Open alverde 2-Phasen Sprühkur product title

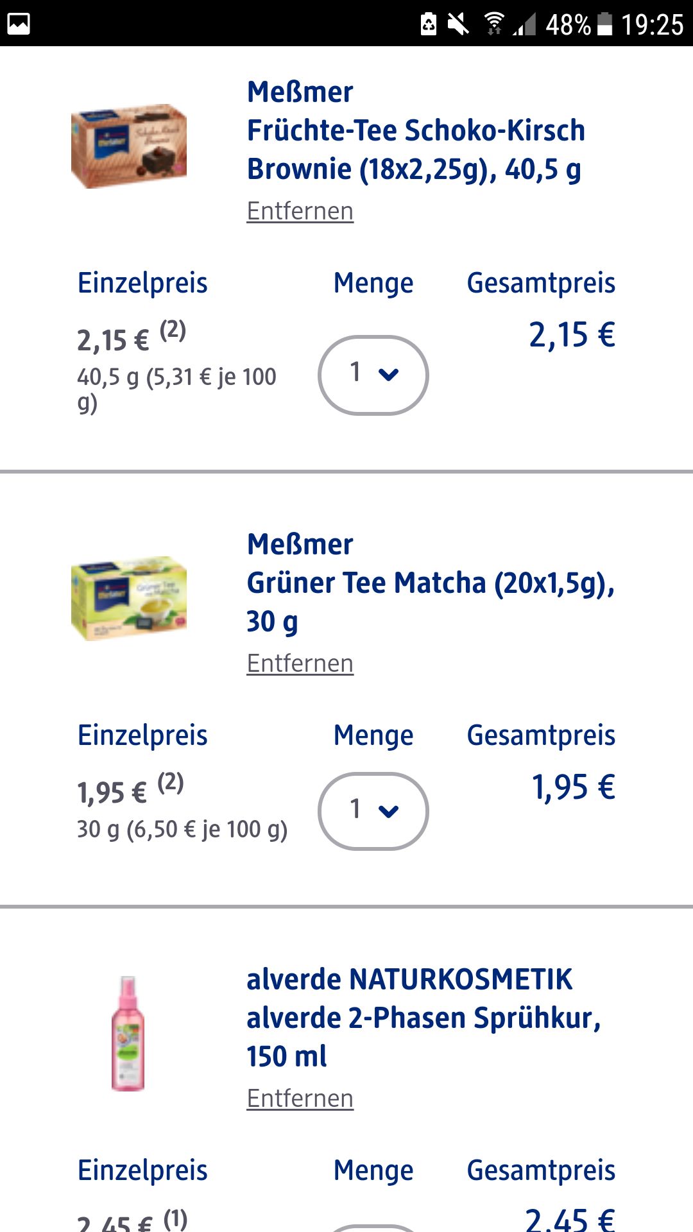[x=424, y=1018]
